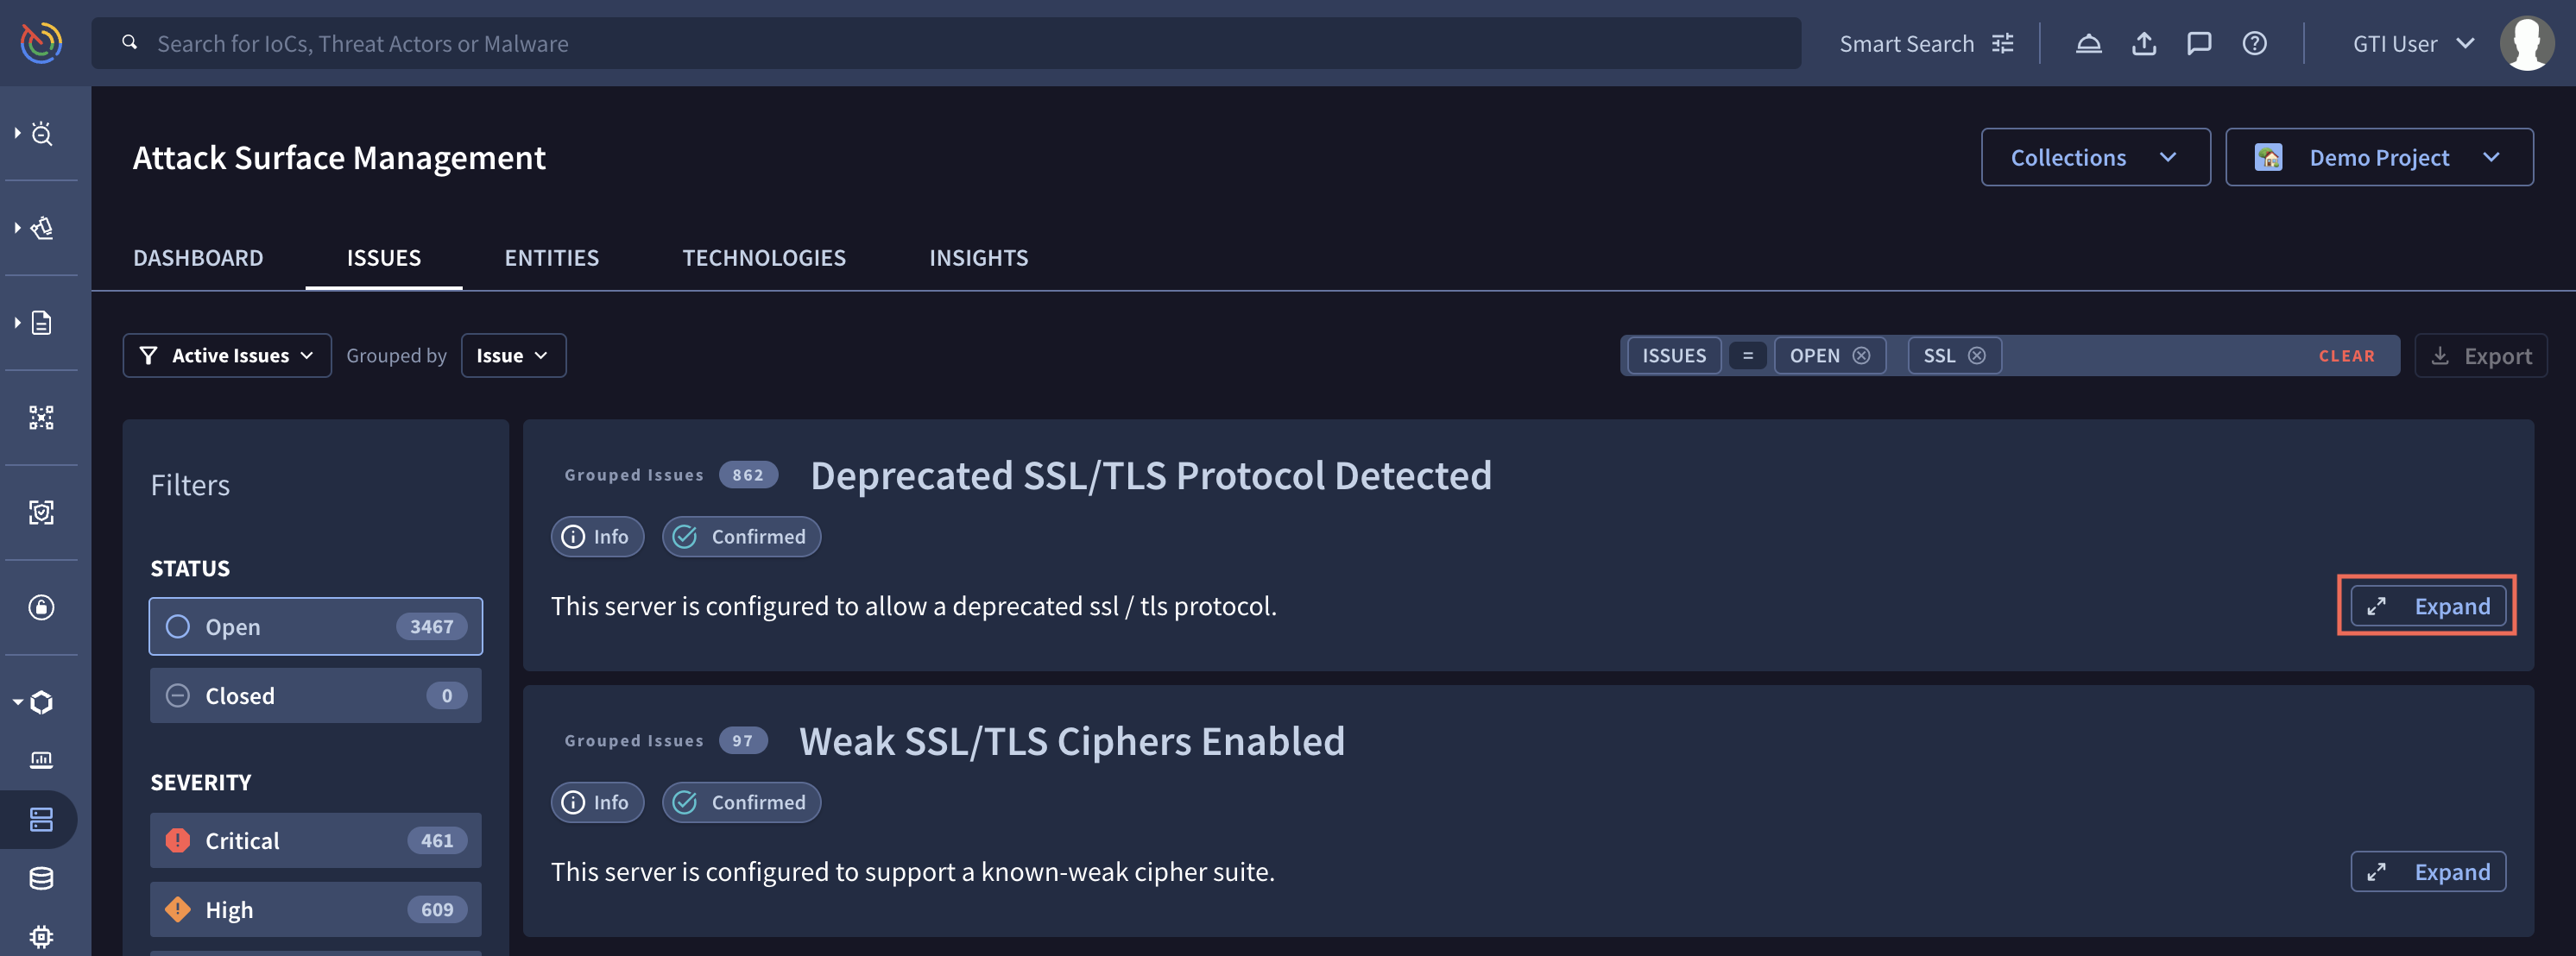Focus the IoCs search input field

click(946, 43)
